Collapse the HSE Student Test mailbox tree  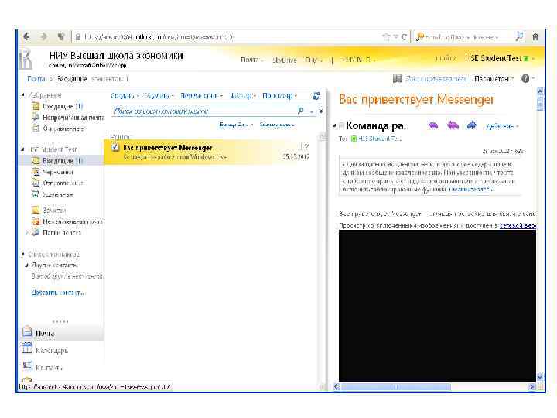tap(22, 149)
